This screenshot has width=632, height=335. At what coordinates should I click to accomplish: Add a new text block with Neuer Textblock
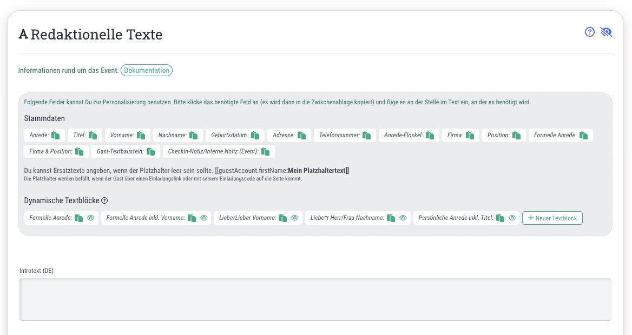click(x=552, y=218)
